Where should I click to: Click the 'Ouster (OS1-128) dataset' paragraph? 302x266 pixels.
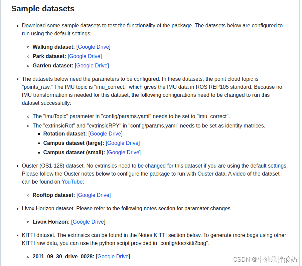pos(155,174)
